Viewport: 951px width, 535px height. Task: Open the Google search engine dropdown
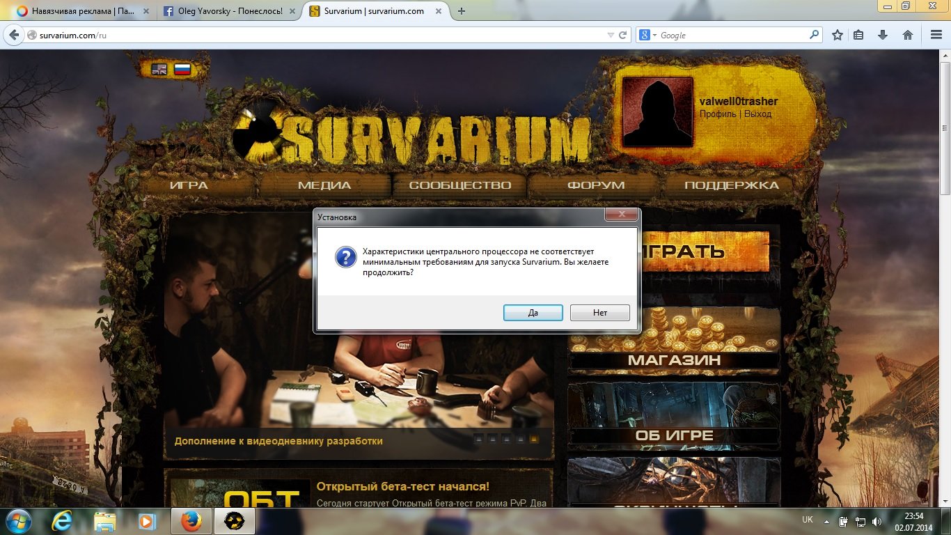tap(649, 35)
